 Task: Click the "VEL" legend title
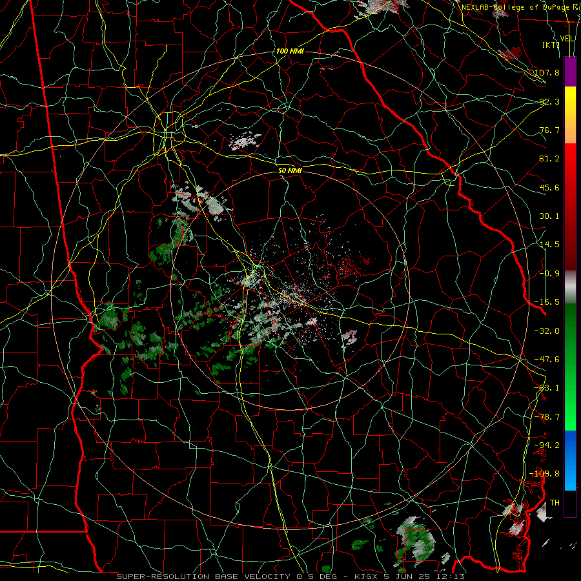click(x=567, y=39)
